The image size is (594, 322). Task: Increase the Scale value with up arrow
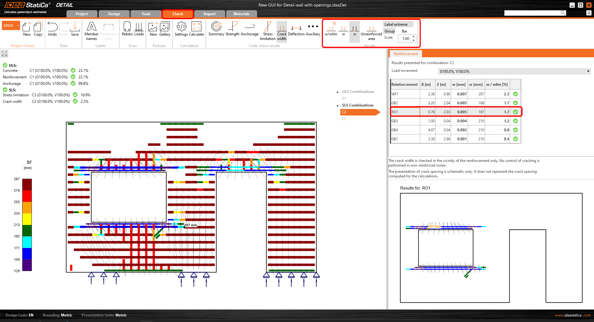tap(414, 37)
